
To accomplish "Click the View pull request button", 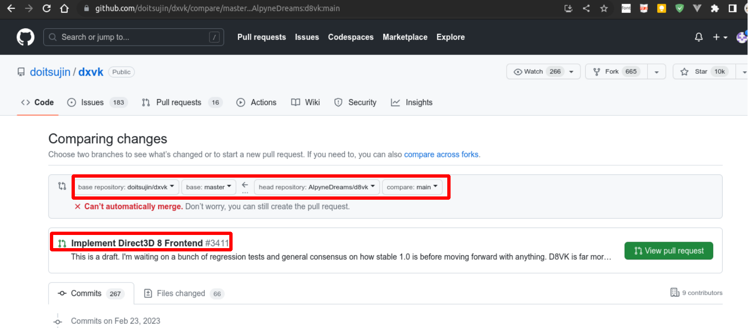I will [669, 251].
